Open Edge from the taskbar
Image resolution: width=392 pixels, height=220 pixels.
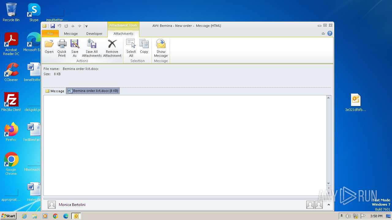coord(66,216)
